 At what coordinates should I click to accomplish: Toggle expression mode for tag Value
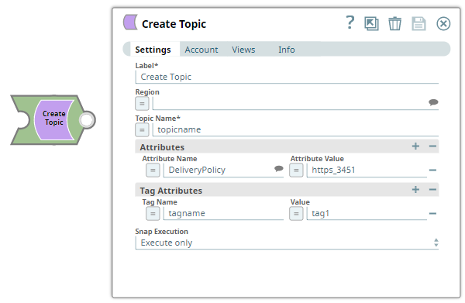(x=296, y=213)
